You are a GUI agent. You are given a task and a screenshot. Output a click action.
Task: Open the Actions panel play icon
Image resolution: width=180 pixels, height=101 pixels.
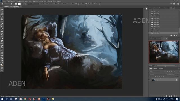(147, 9)
